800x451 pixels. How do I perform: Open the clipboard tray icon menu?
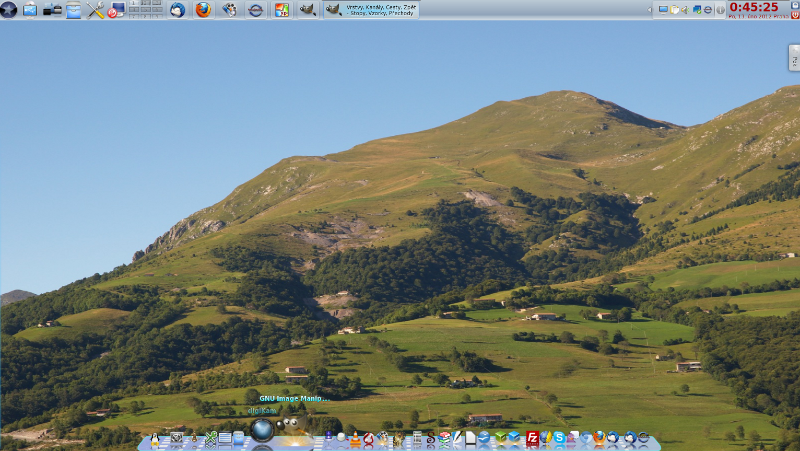674,10
